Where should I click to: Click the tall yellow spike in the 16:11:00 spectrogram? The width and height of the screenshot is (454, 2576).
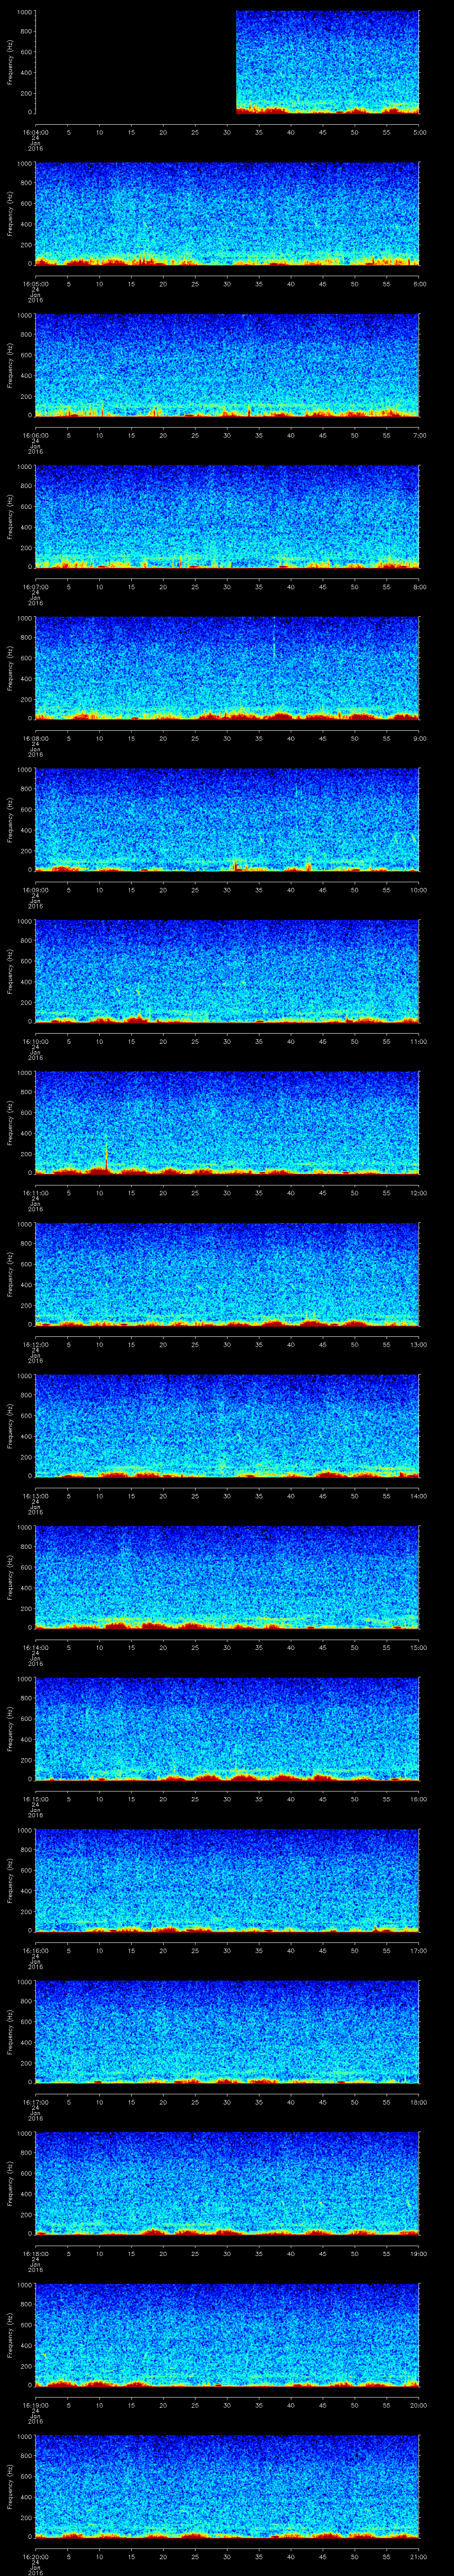(x=106, y=1157)
